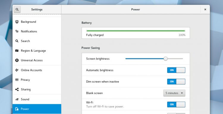Open the Blank screen 5 minutes dropdown
This screenshot has height=114, width=223.
(174, 93)
